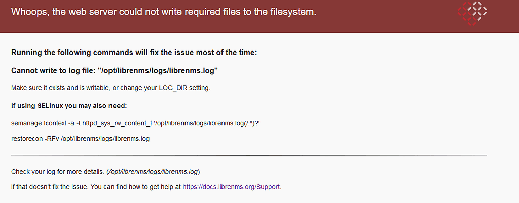The height and width of the screenshot is (203, 519).
Task: Open the docs.librenms.org/Support link
Action: point(231,187)
